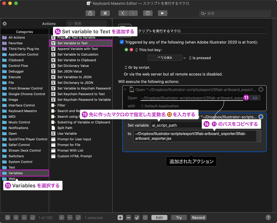The width and height of the screenshot is (277, 223).
Task: Select the All Actions category
Action: [25, 38]
